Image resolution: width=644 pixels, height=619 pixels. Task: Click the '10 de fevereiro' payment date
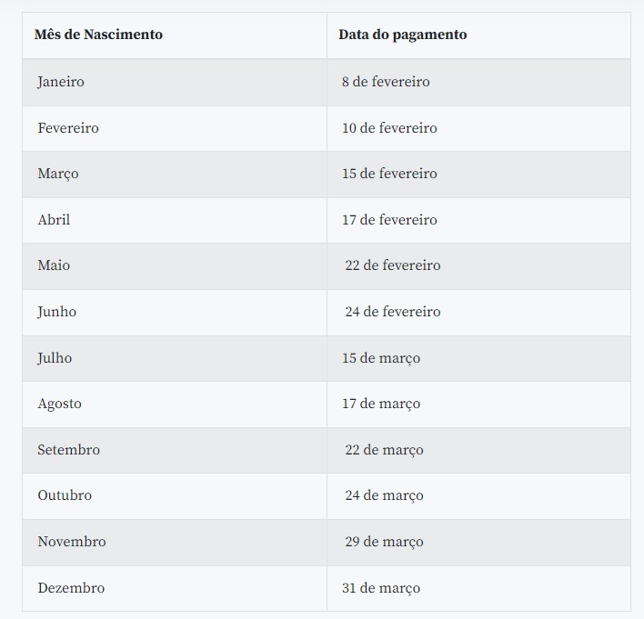coord(389,128)
